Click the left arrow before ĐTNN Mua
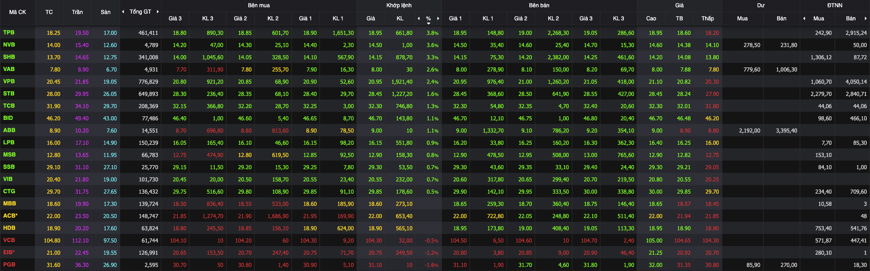Screen dimensions: 870x271 pyautogui.click(x=804, y=19)
